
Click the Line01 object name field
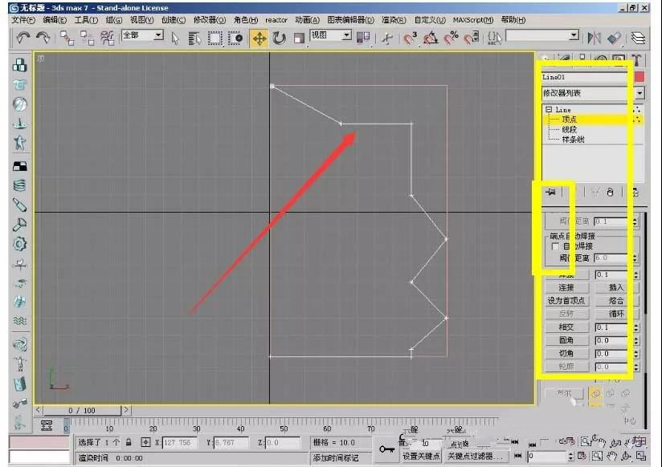tap(586, 77)
